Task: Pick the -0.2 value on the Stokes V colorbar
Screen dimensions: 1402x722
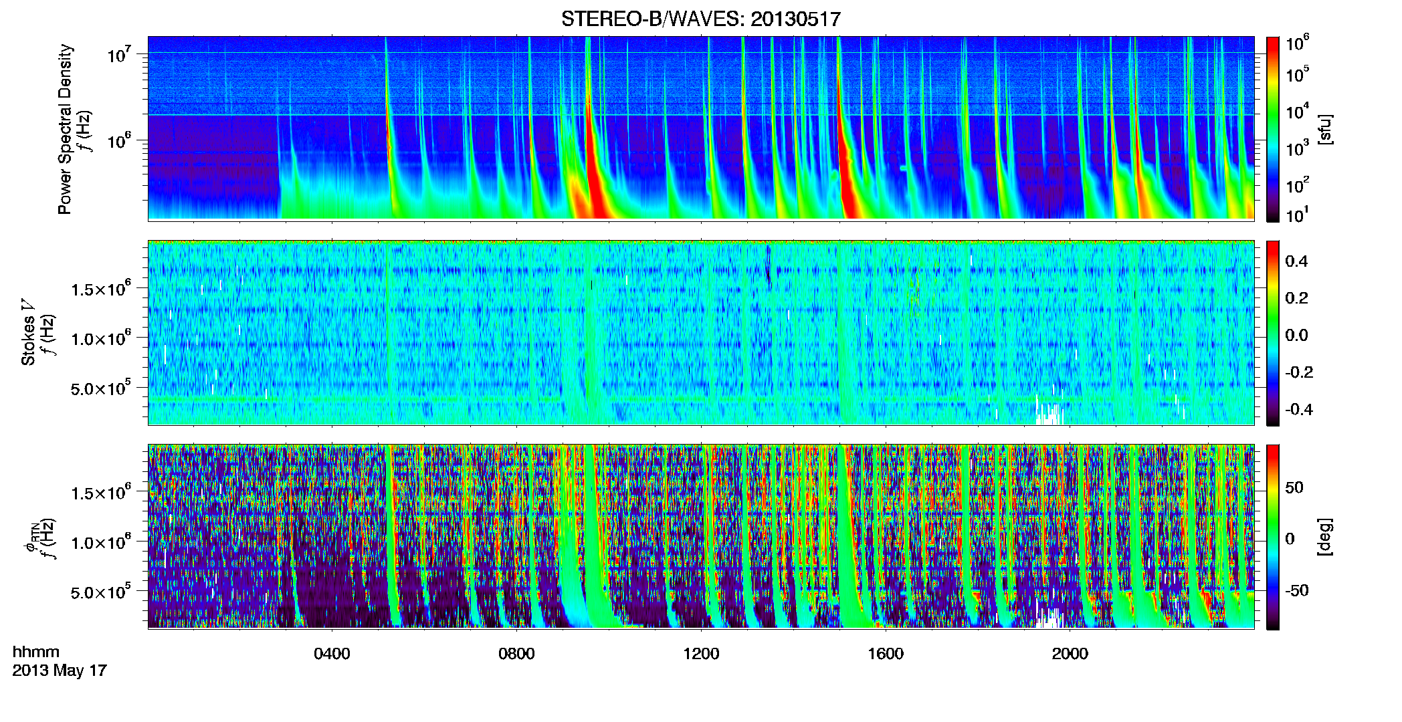Action: [1299, 372]
